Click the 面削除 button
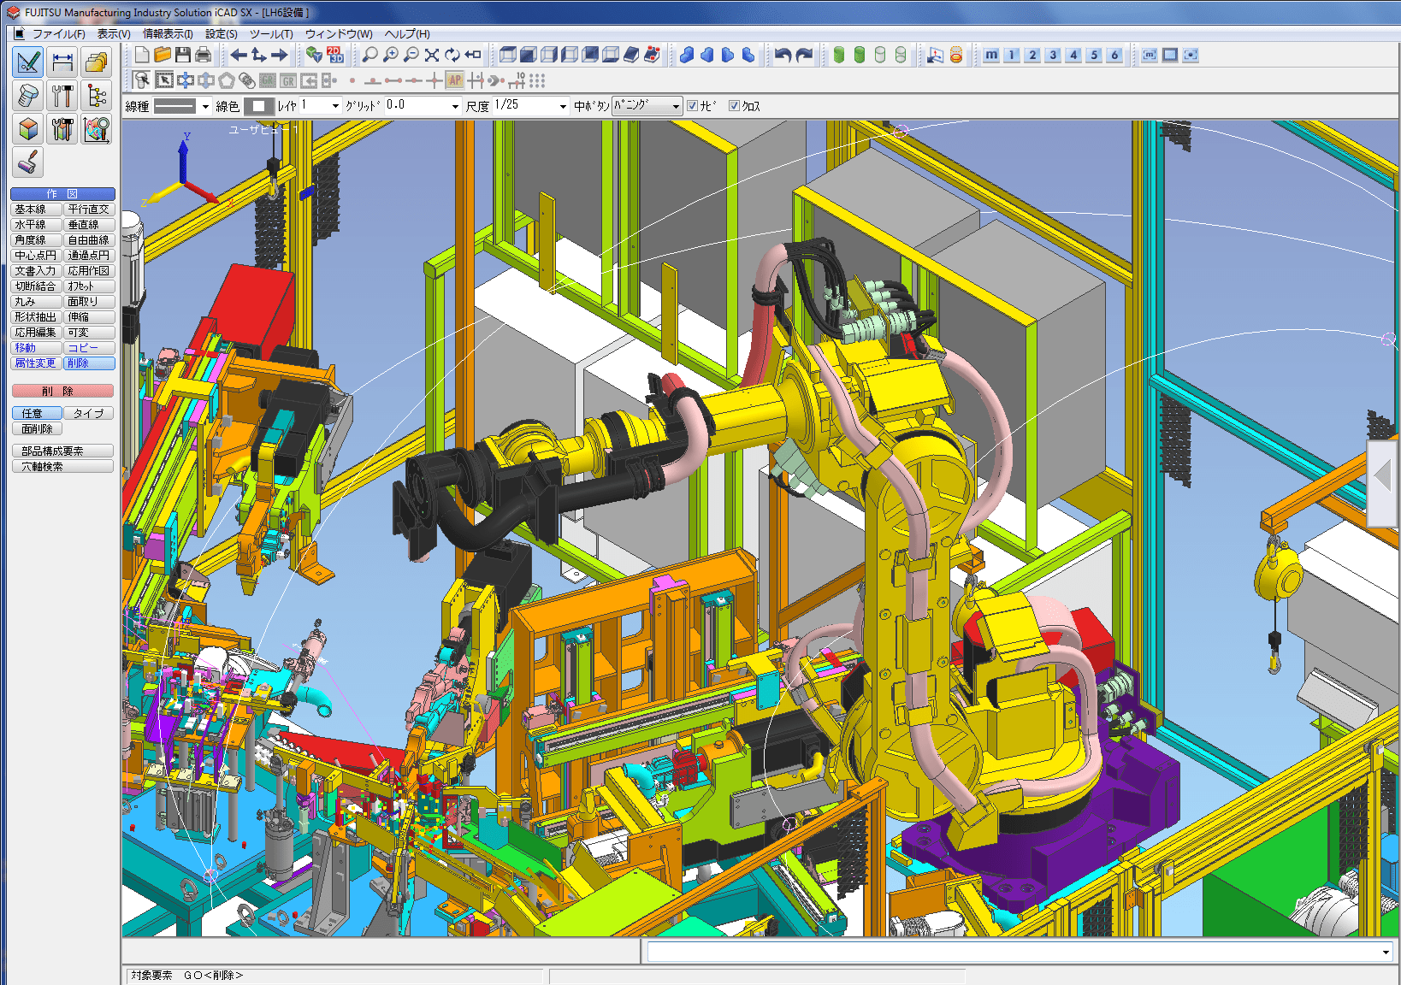Image resolution: width=1401 pixels, height=985 pixels. coord(37,428)
